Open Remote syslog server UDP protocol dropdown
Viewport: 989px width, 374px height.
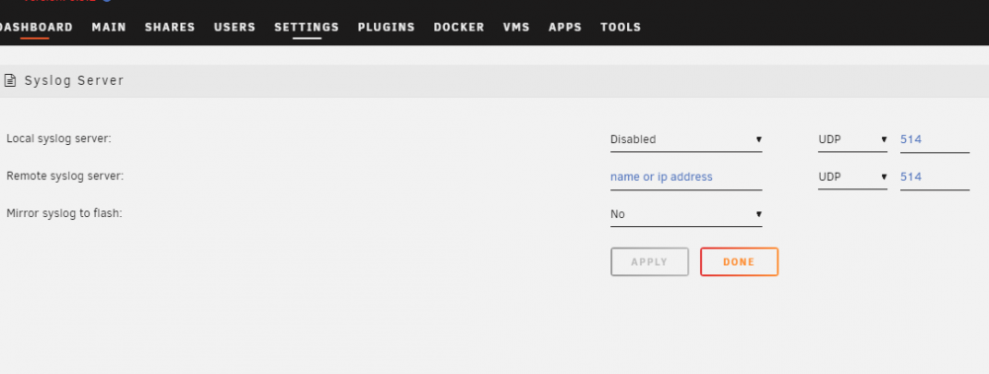pyautogui.click(x=853, y=177)
